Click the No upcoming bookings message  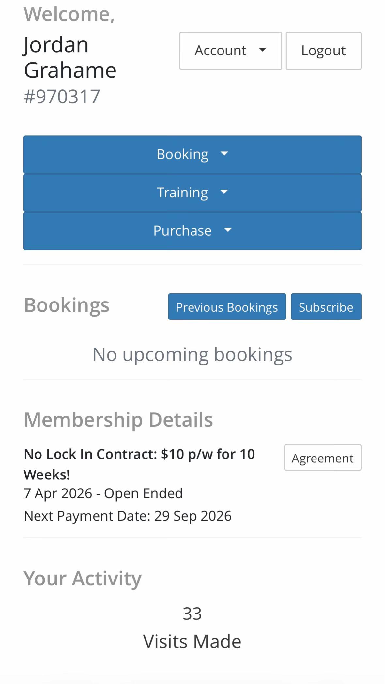point(192,354)
